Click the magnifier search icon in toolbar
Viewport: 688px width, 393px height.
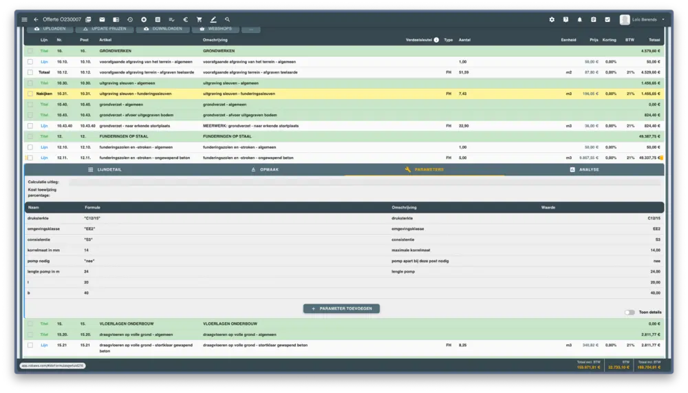[228, 19]
